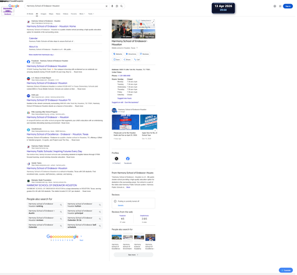
Task: Start voice search with the microphone icon
Action: pyautogui.click(x=112, y=6)
